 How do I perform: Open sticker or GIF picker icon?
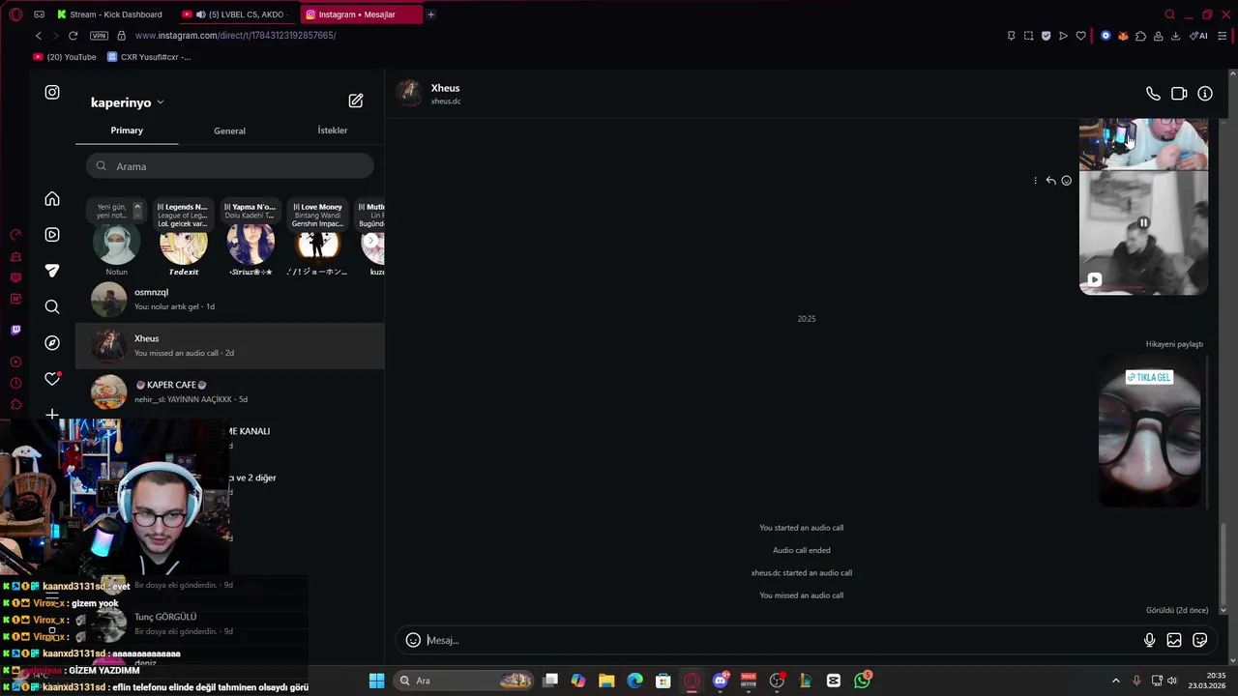click(x=1200, y=640)
